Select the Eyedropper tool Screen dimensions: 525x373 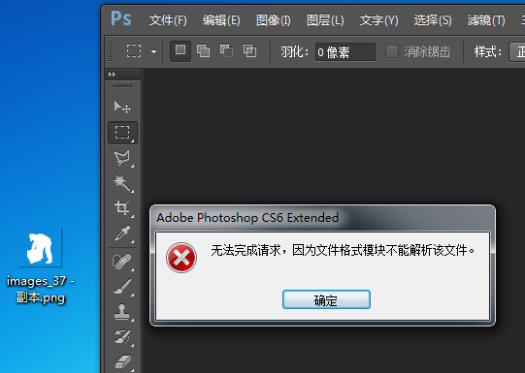[x=122, y=233]
